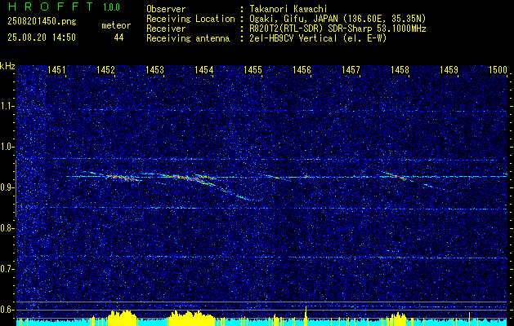514x326 pixels.
Task: Click the date stamp 25.08.20 14:50
Action: tap(42, 37)
